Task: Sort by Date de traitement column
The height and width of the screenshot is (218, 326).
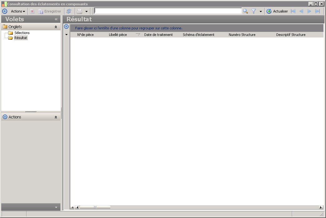Action: (158, 35)
